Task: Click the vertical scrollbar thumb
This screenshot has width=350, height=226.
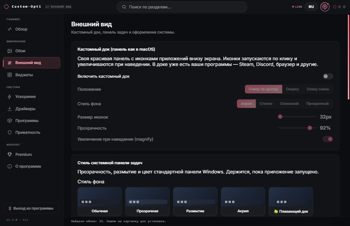Action: (x=348, y=57)
